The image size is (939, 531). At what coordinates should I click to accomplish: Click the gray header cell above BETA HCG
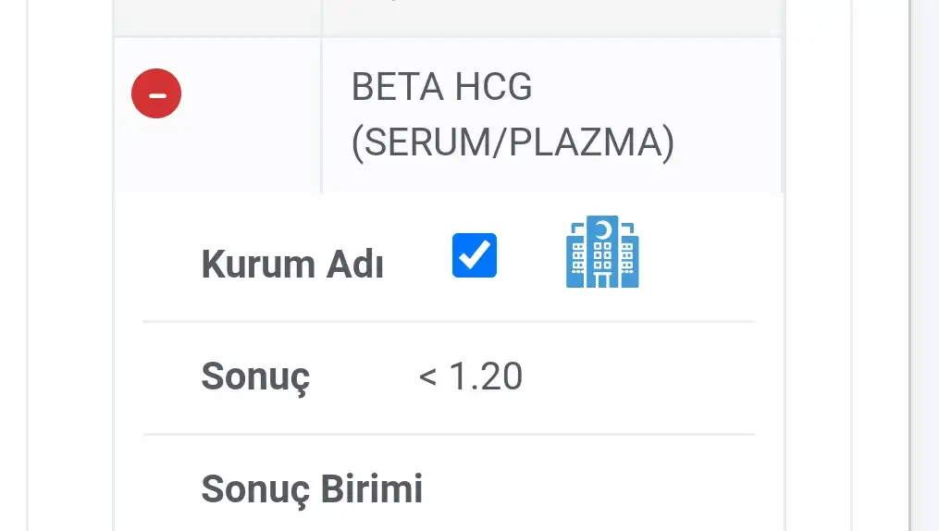pyautogui.click(x=551, y=17)
